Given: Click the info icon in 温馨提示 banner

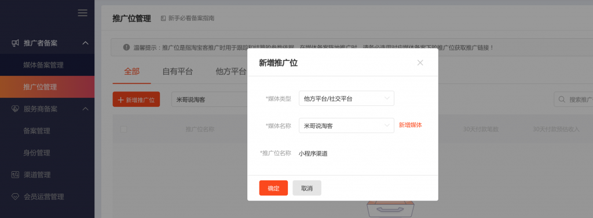Looking at the screenshot, I should click(x=126, y=47).
